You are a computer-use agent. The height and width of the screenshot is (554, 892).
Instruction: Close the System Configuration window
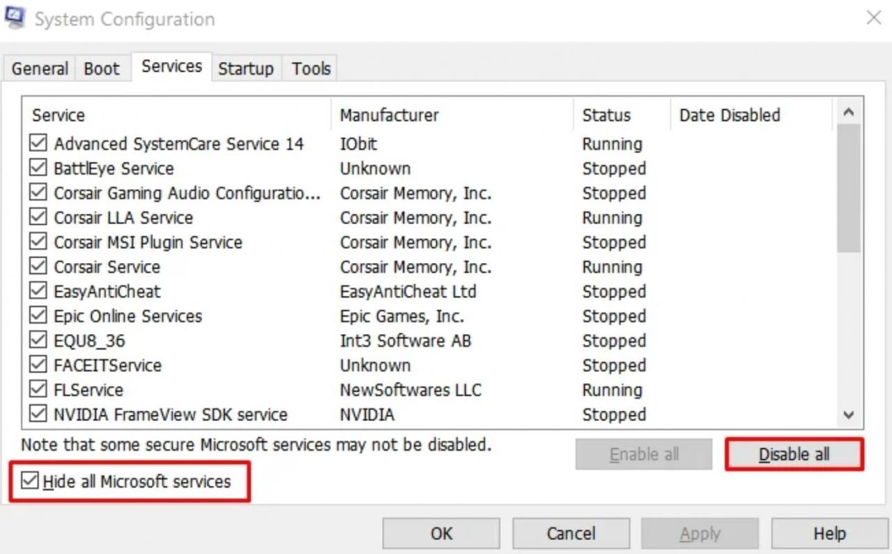[x=873, y=18]
